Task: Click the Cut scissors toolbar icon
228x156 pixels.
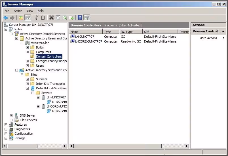Action: [36, 18]
